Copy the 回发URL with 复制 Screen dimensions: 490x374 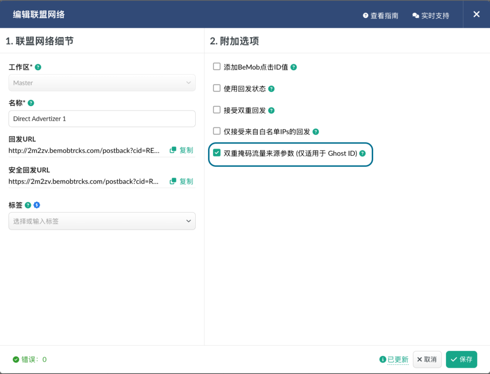pos(181,150)
